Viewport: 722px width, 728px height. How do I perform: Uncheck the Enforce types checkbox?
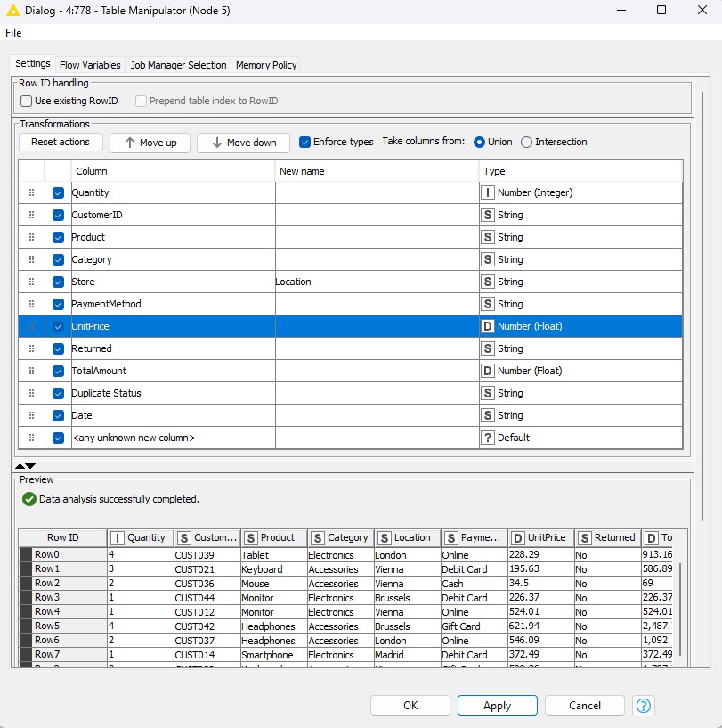305,142
